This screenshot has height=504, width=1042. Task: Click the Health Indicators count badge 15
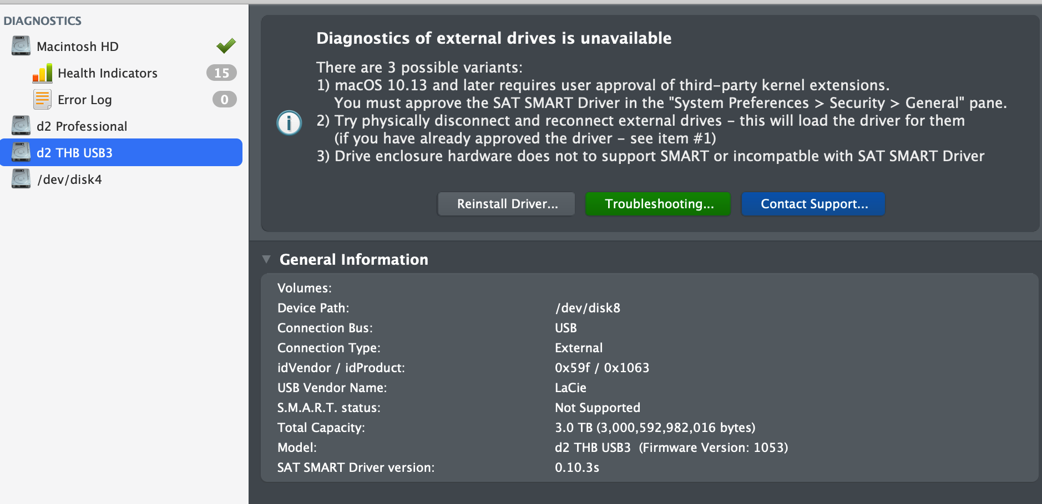[x=221, y=73]
